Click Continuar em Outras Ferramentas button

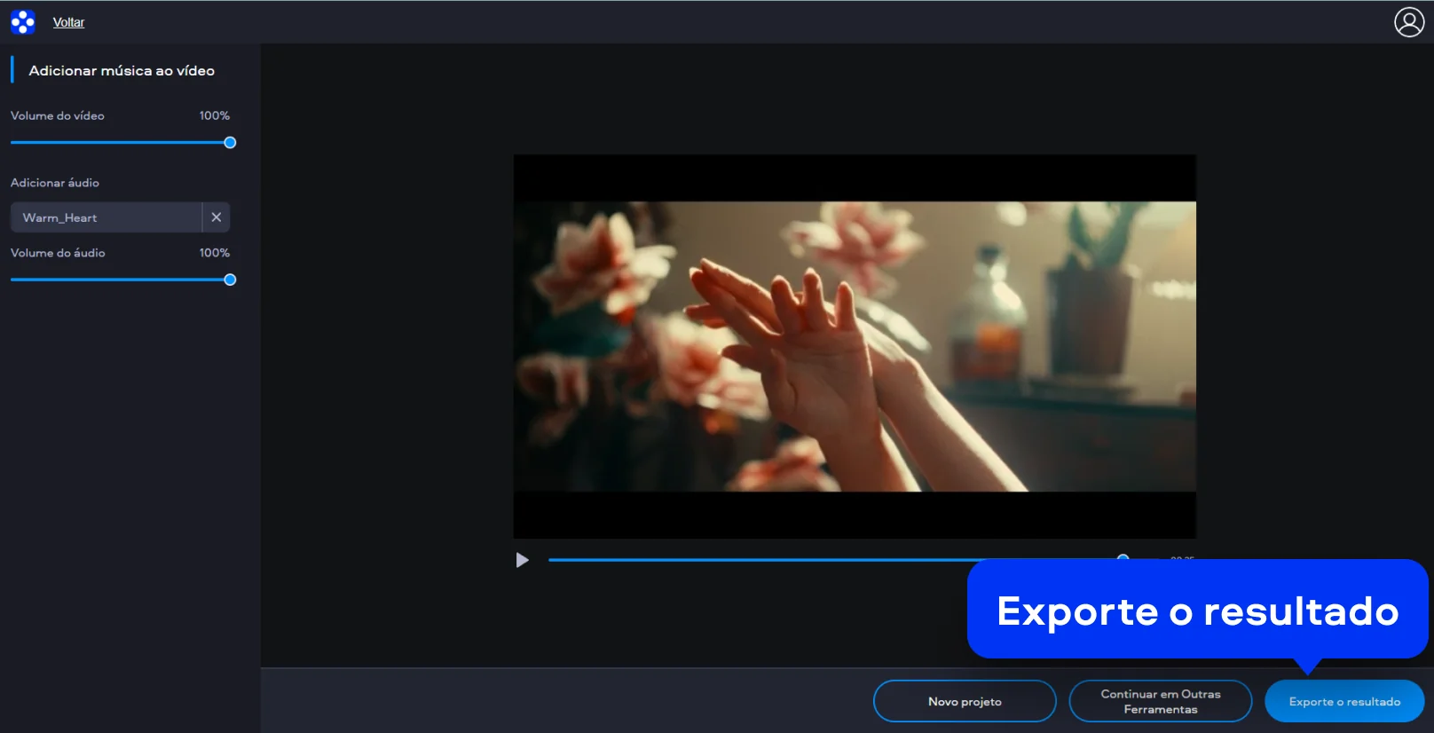[1161, 701]
